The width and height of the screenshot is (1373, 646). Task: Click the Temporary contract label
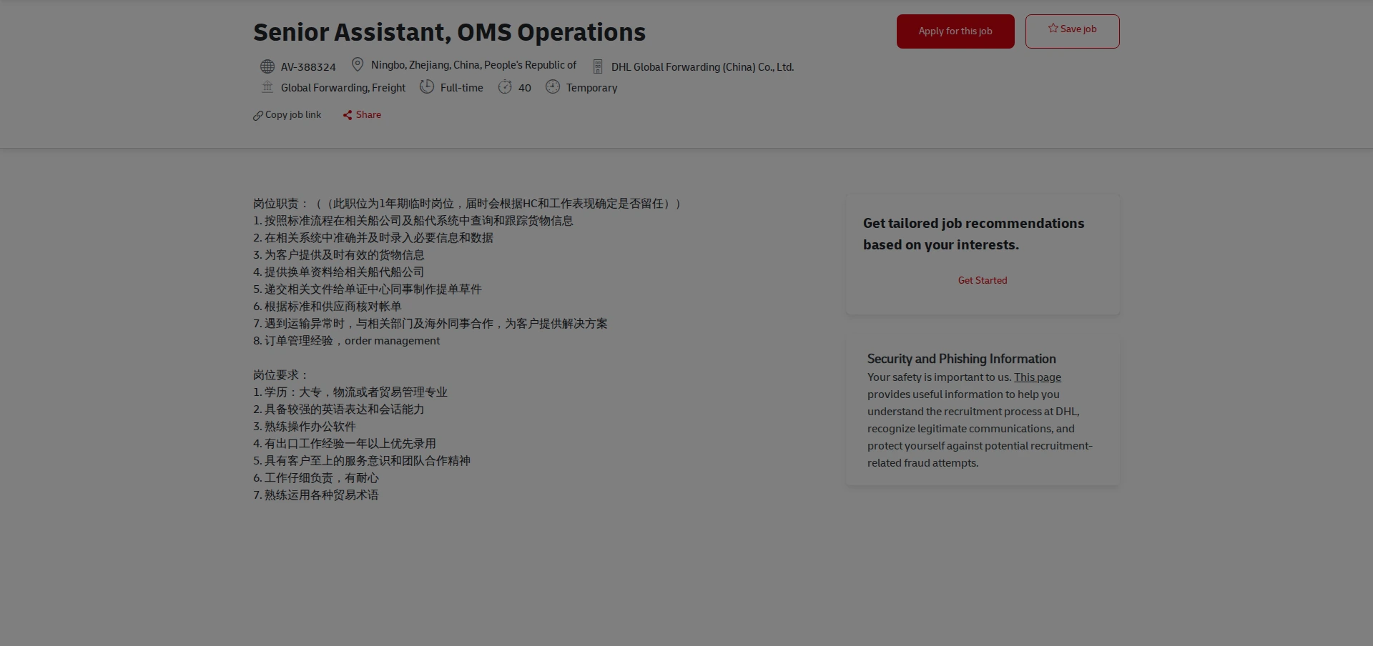[591, 88]
